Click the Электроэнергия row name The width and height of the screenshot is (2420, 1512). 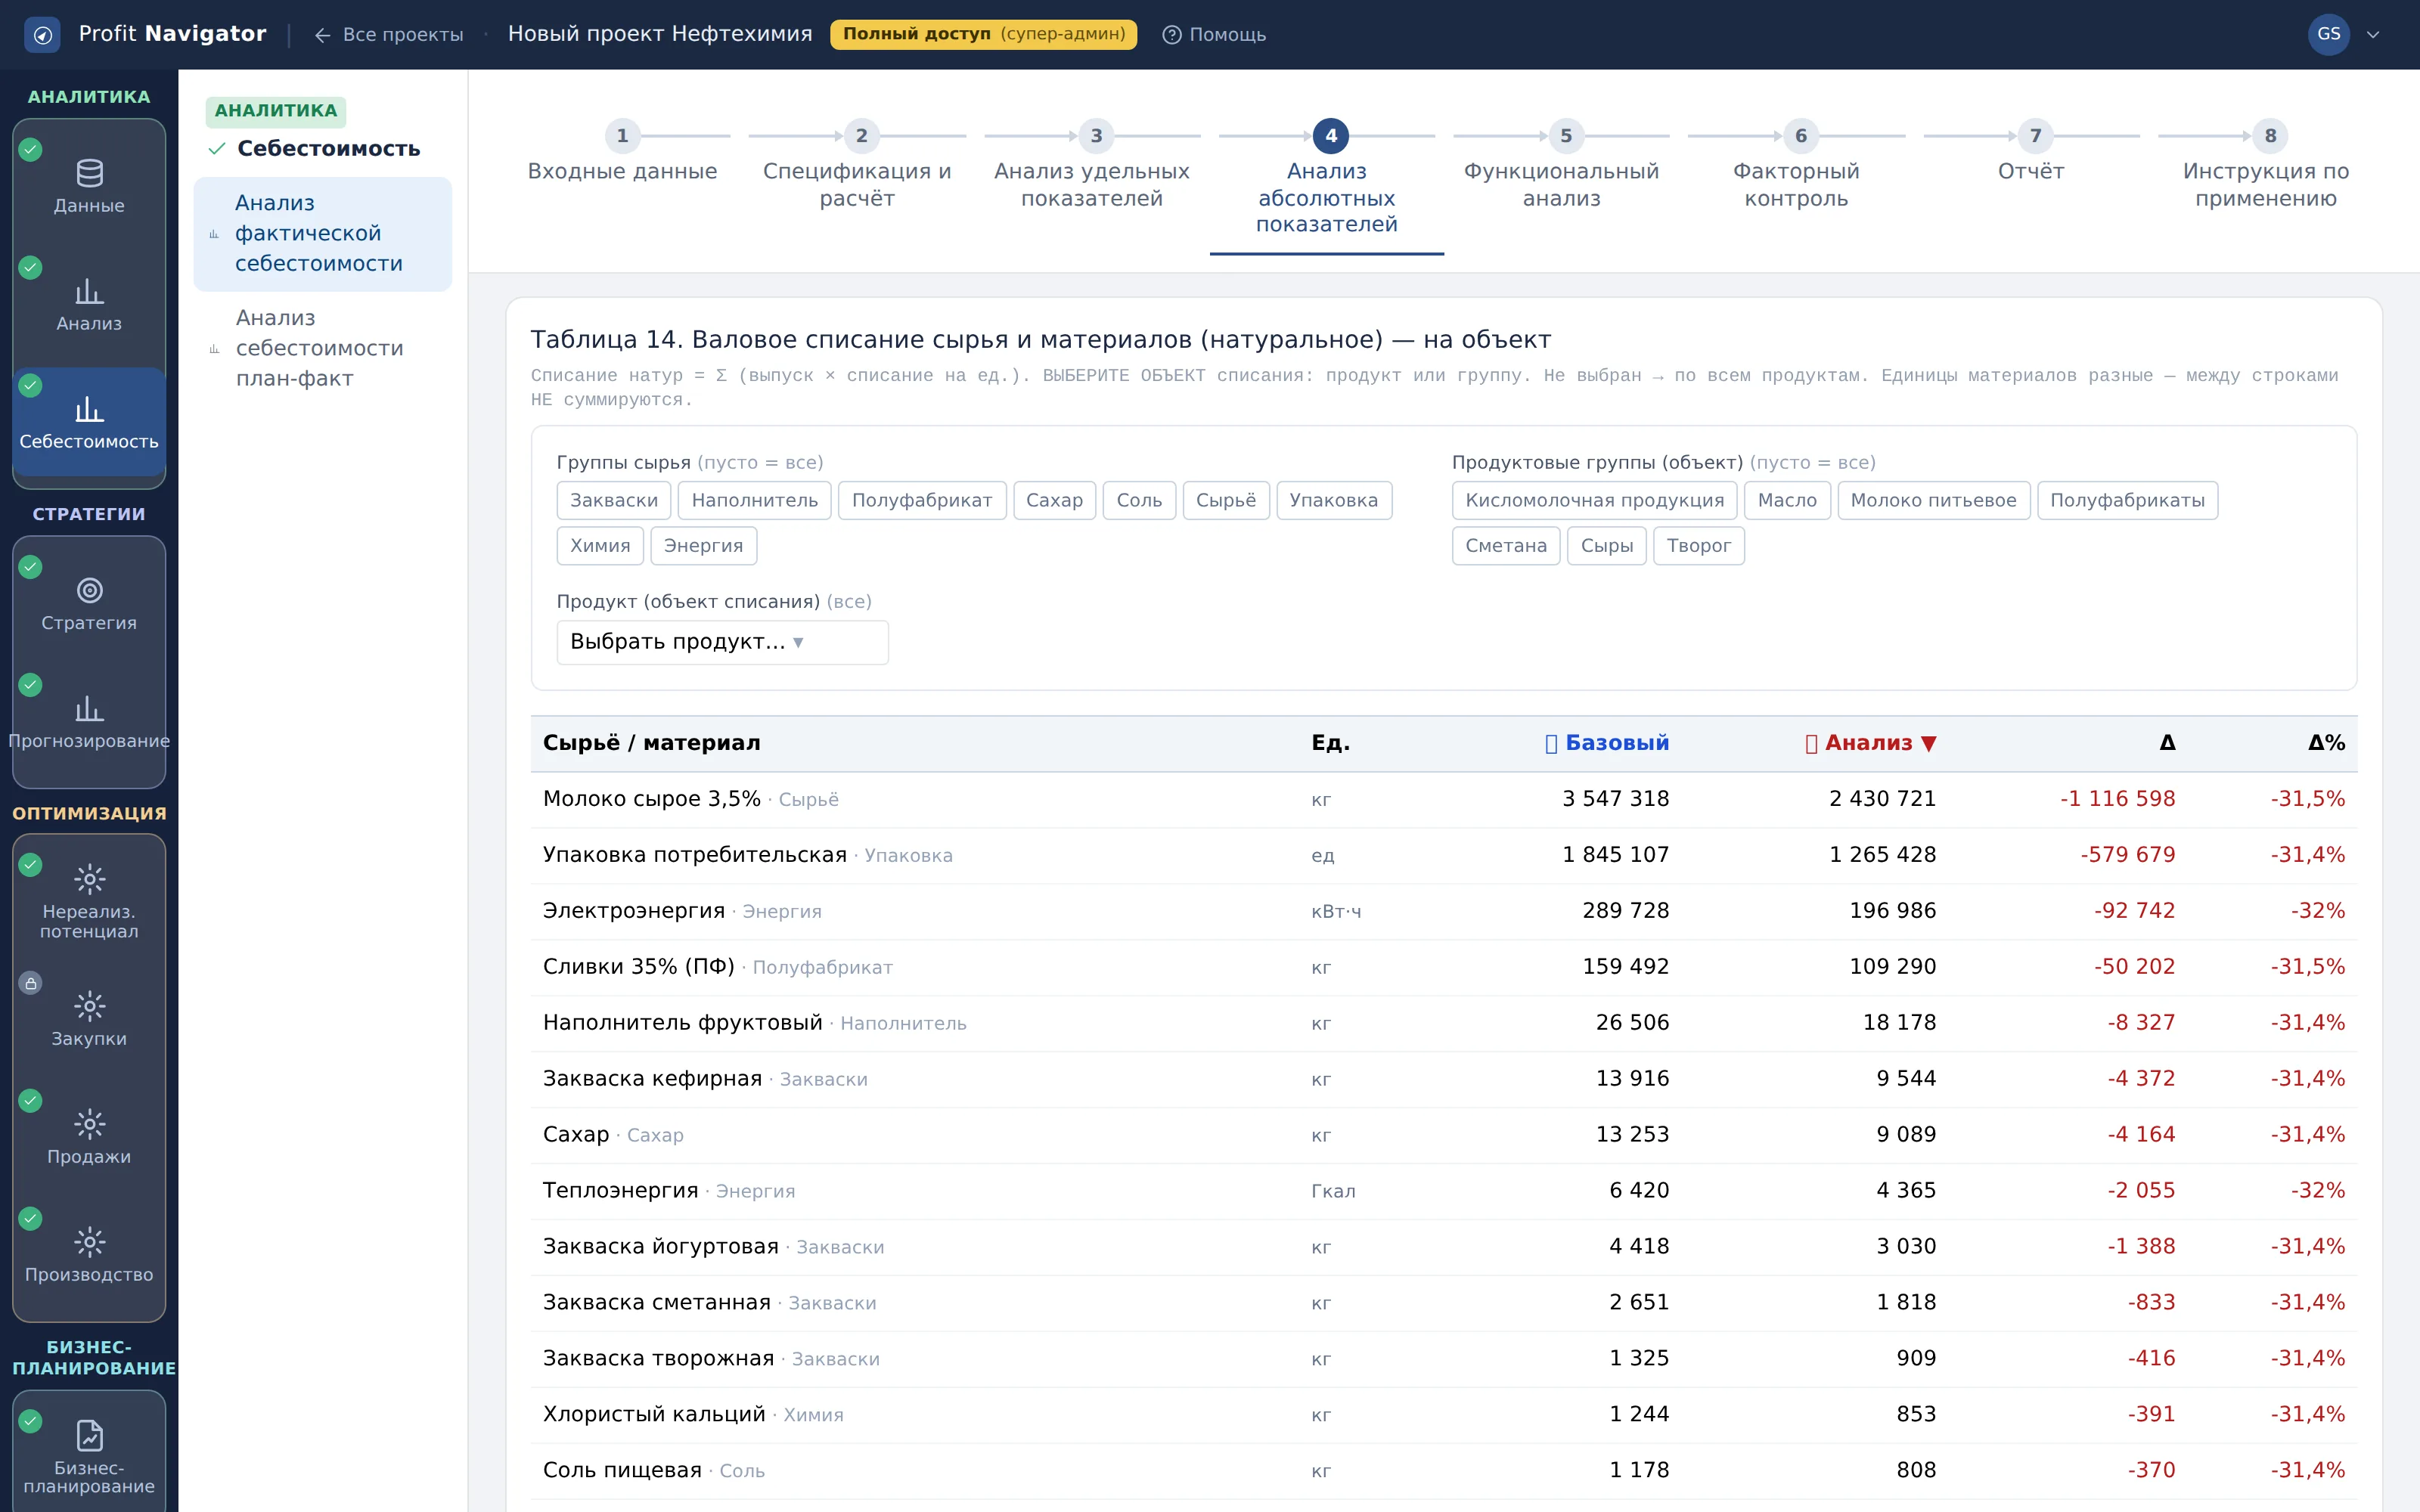633,911
